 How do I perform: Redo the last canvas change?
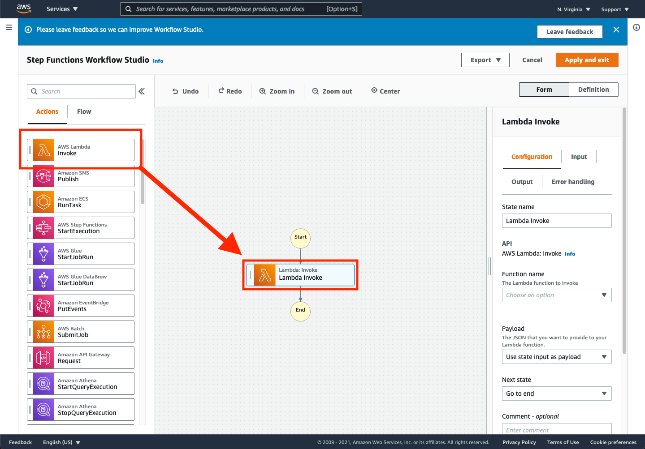click(x=230, y=91)
